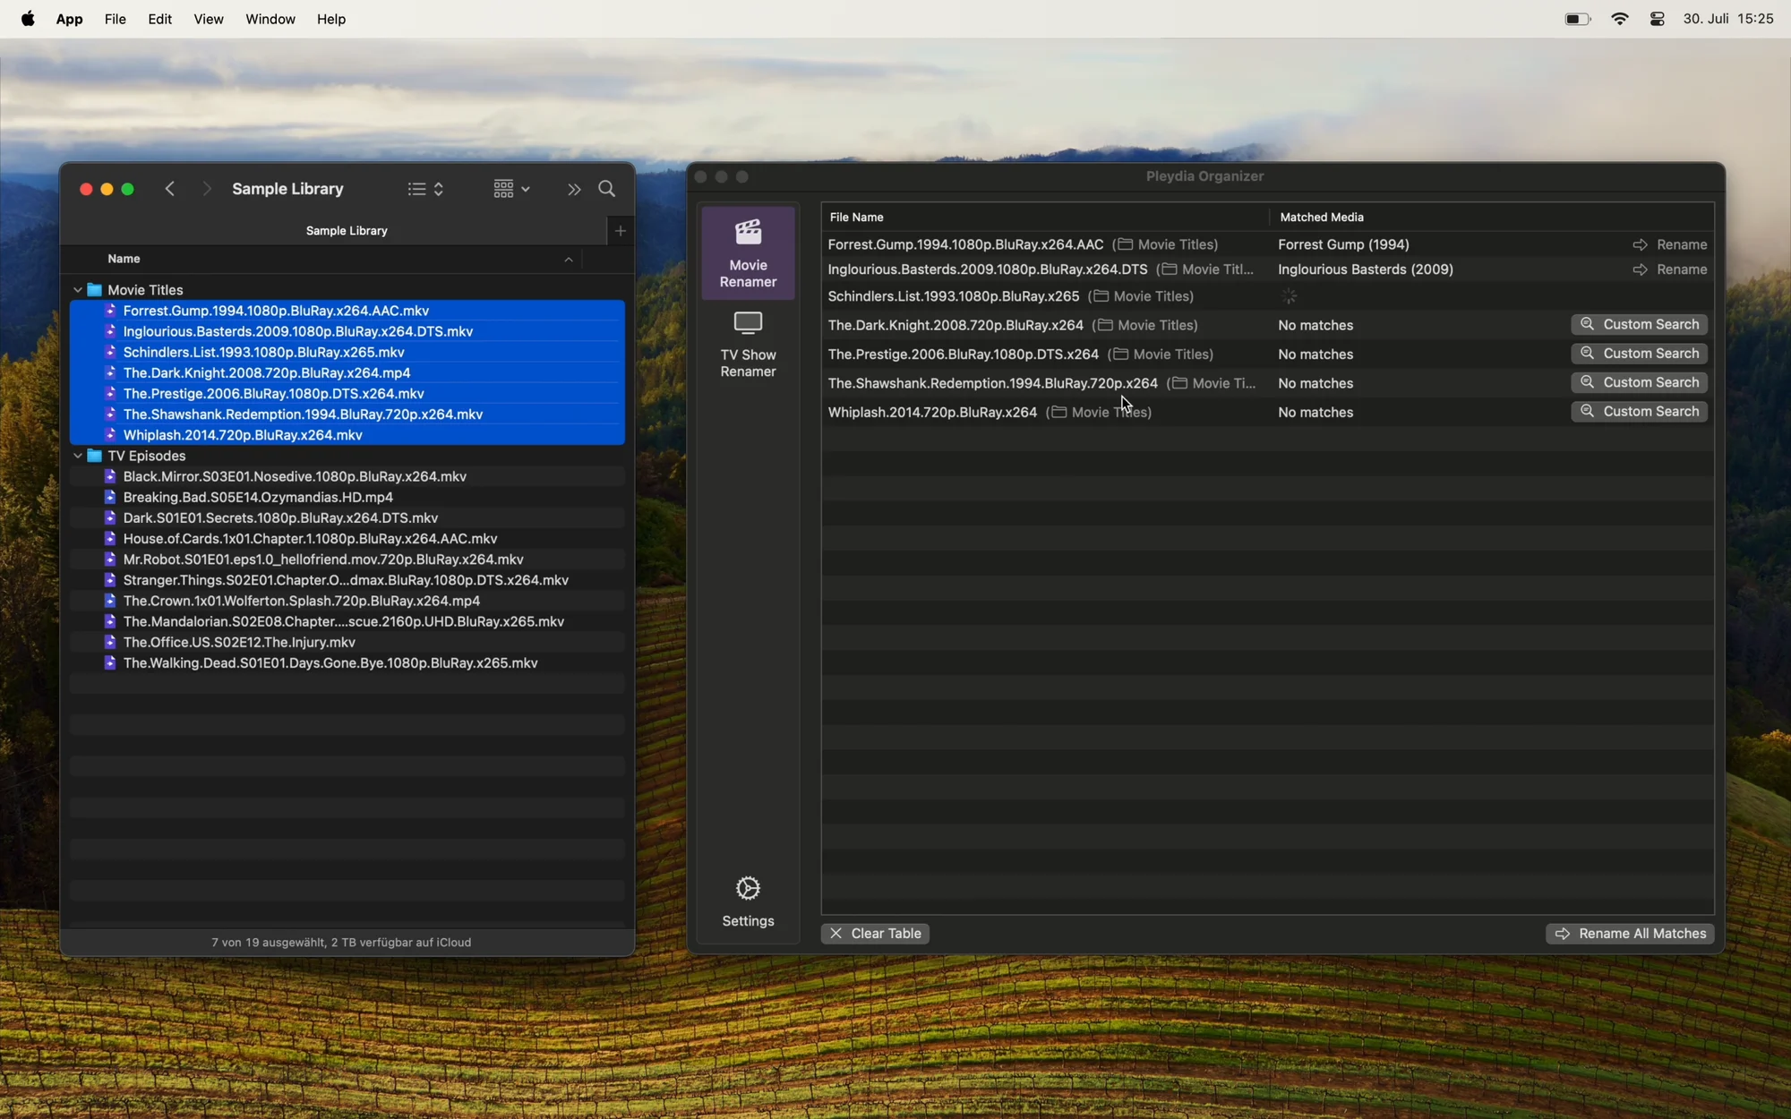Start Custom Search for The.Dark.Knight
The height and width of the screenshot is (1119, 1791).
[x=1639, y=324]
